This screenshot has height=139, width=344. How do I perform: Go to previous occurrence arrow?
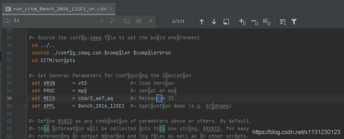[x=202, y=21]
